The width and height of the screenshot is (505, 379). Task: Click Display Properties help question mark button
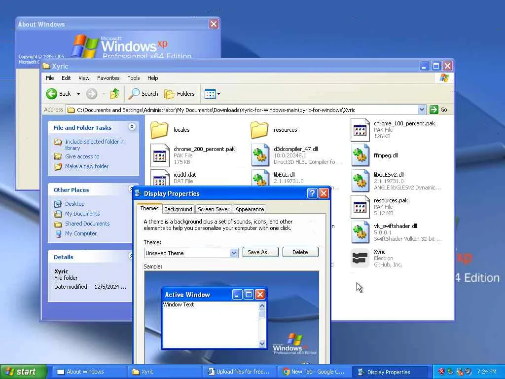(312, 193)
